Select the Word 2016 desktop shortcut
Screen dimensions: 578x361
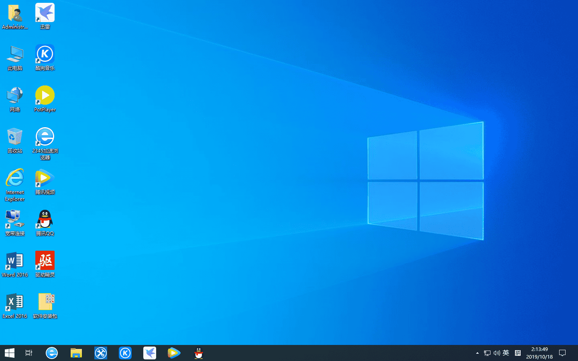(15, 265)
